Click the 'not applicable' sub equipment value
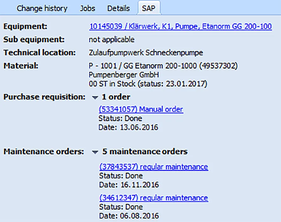 (111, 40)
